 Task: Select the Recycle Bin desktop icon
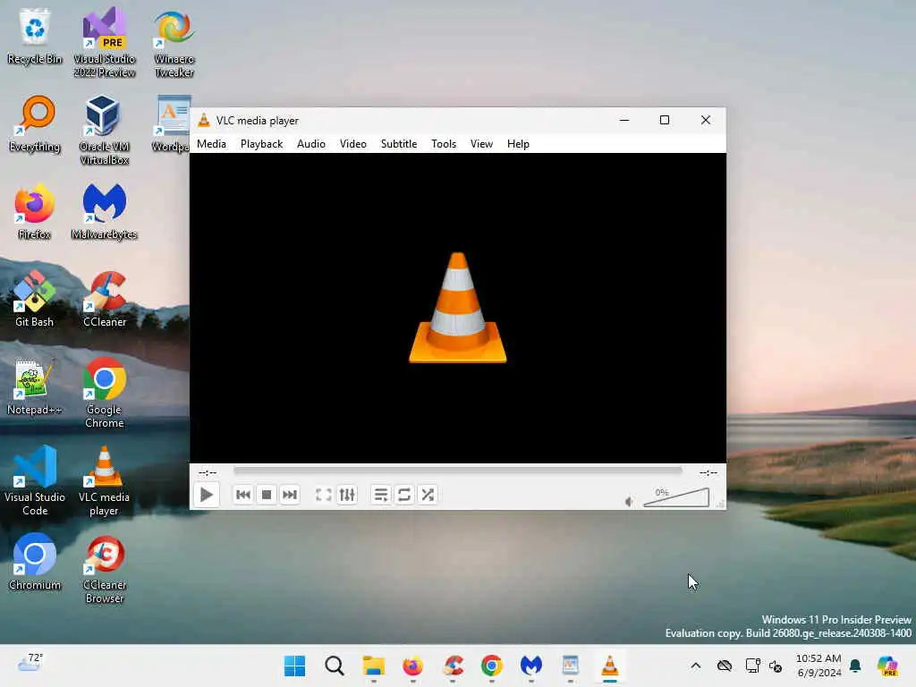tap(35, 36)
